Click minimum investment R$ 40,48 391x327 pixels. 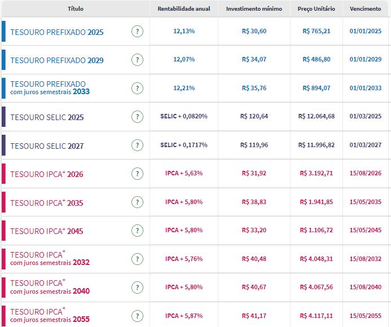254,259
